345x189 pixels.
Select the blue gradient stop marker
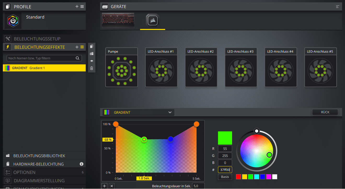coord(171,139)
